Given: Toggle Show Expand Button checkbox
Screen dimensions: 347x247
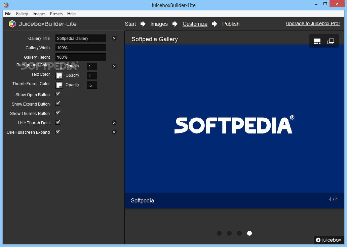Looking at the screenshot, I should tap(58, 104).
